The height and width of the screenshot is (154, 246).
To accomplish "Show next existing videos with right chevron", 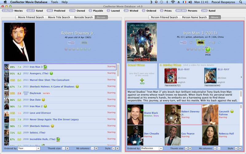I will tap(241, 77).
